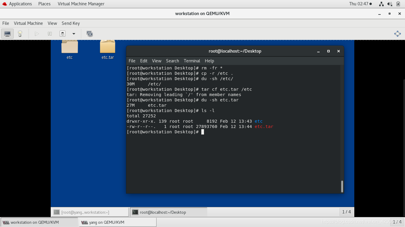
Task: Minimize the terminal window
Action: (319, 51)
